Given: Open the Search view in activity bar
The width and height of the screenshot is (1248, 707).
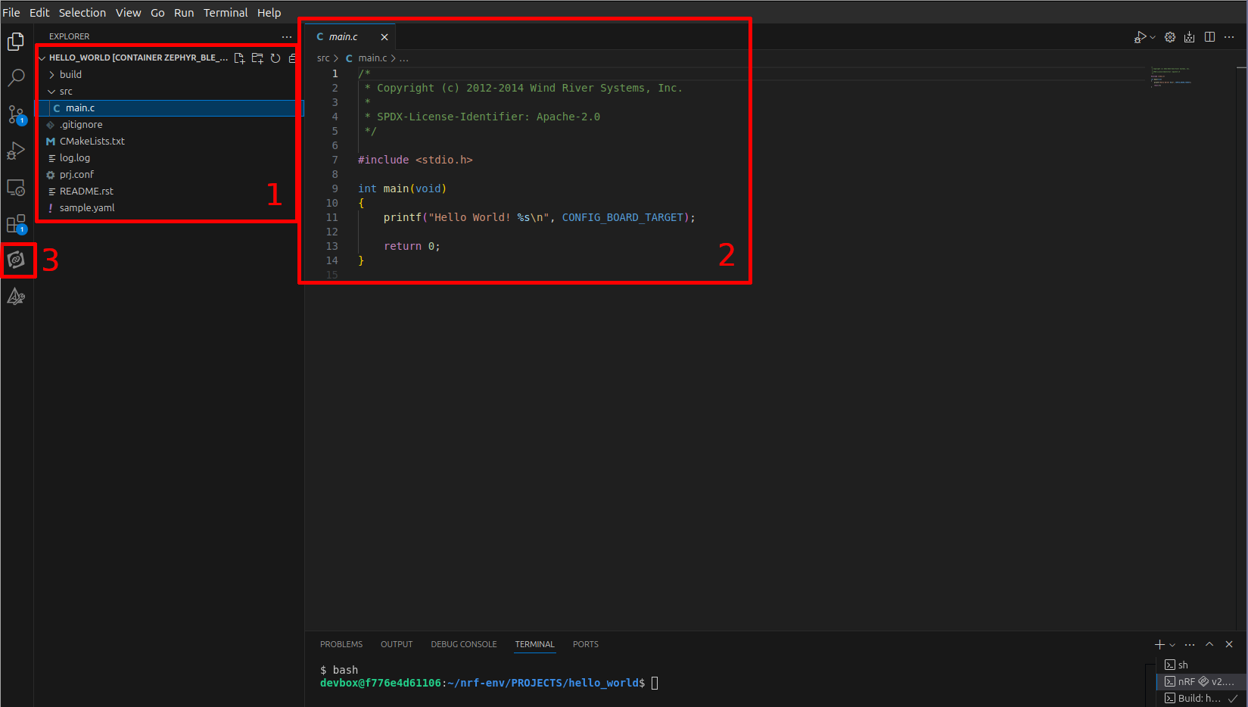Looking at the screenshot, I should (16, 78).
